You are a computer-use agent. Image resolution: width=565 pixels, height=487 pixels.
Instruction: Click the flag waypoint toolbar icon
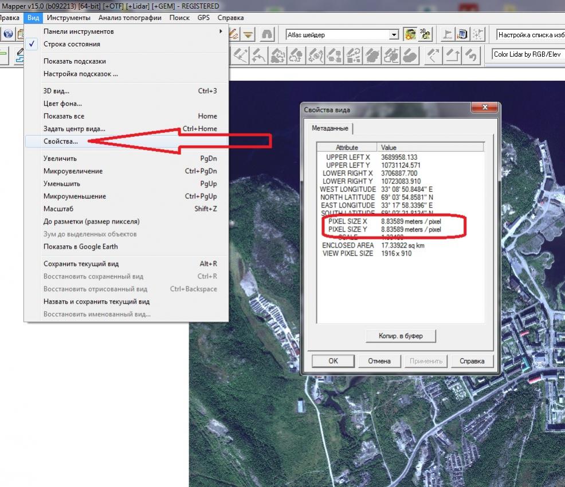(447, 34)
